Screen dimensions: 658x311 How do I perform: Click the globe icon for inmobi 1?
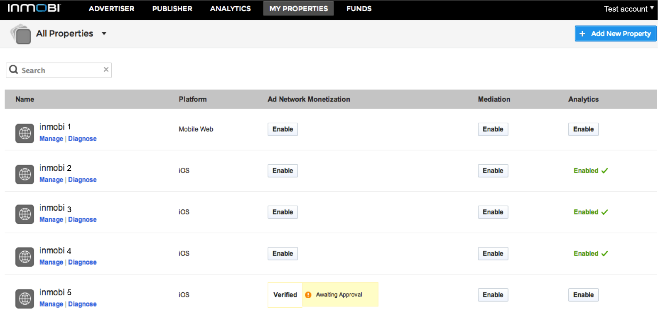coord(25,133)
